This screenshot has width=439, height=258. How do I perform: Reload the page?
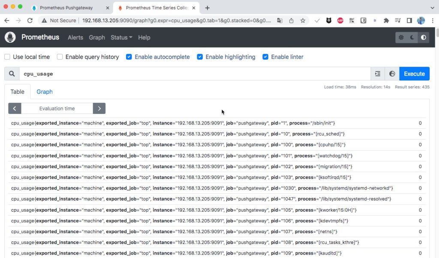click(30, 21)
